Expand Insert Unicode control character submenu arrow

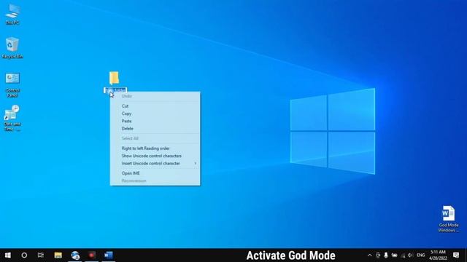[x=196, y=163]
